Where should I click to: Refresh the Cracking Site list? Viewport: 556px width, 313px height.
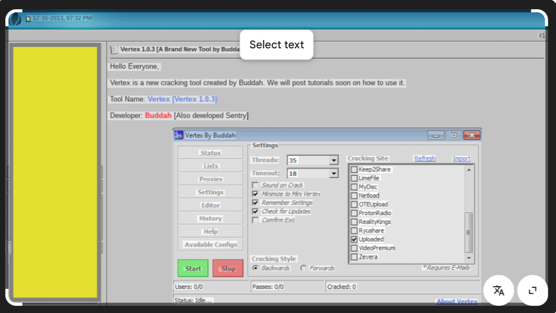(424, 158)
